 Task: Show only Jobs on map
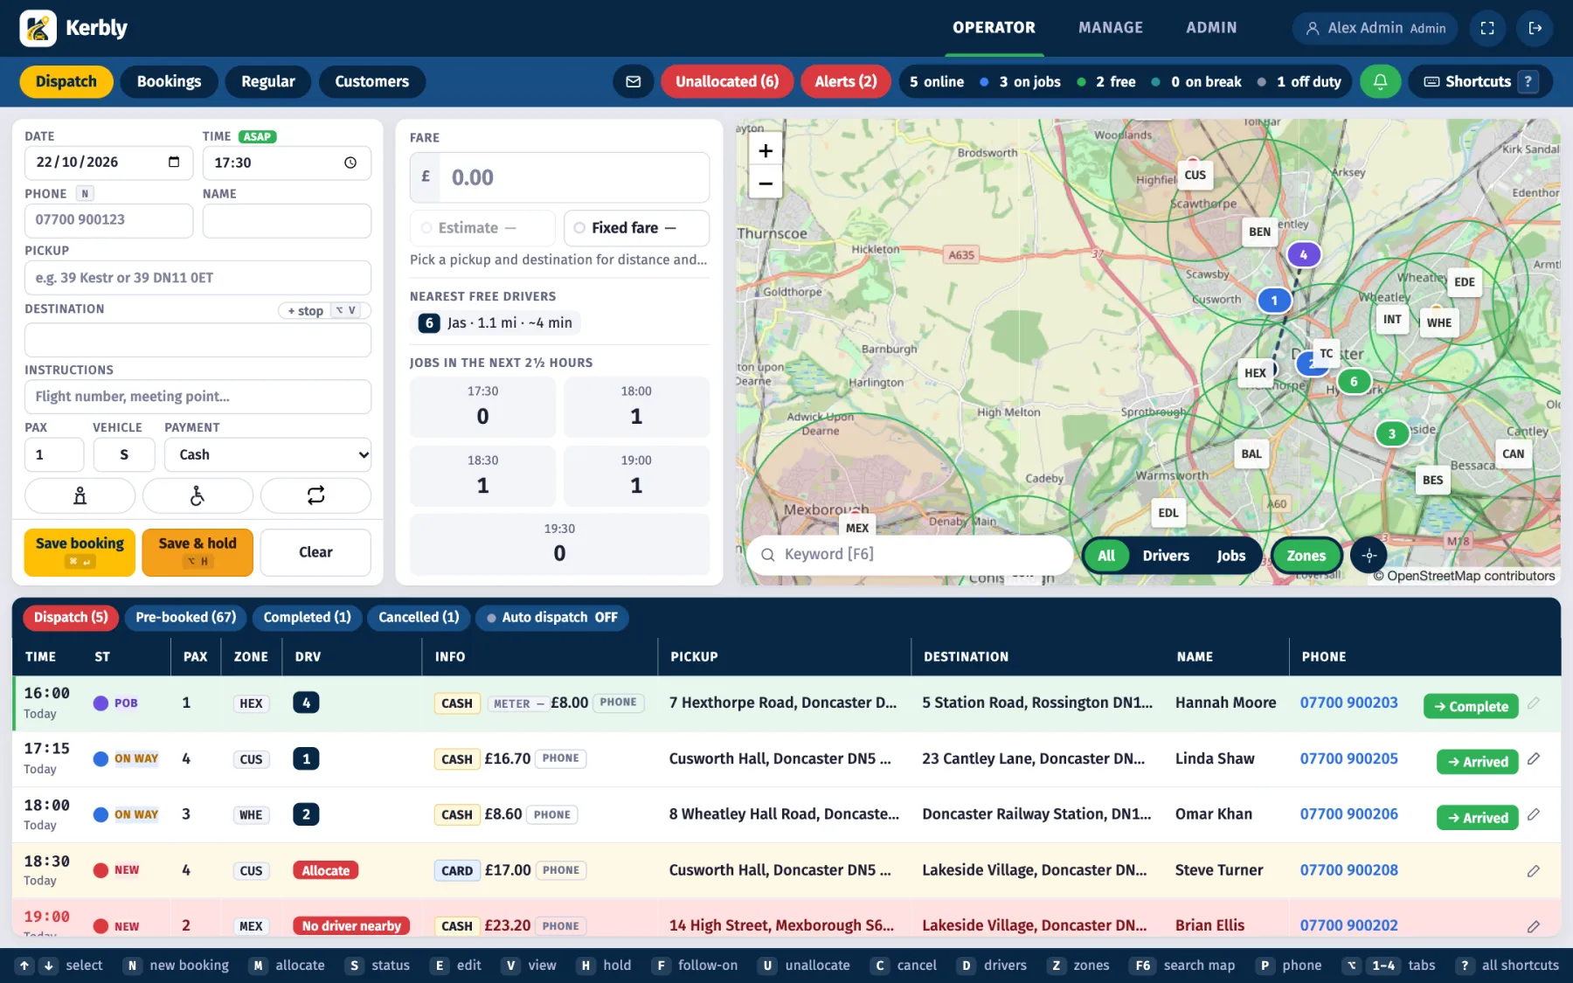[x=1230, y=556]
